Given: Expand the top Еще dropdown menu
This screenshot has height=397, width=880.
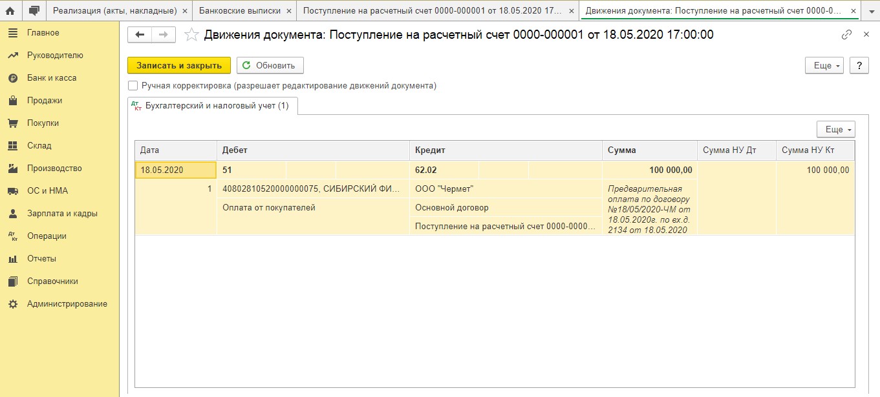Looking at the screenshot, I should coord(824,66).
